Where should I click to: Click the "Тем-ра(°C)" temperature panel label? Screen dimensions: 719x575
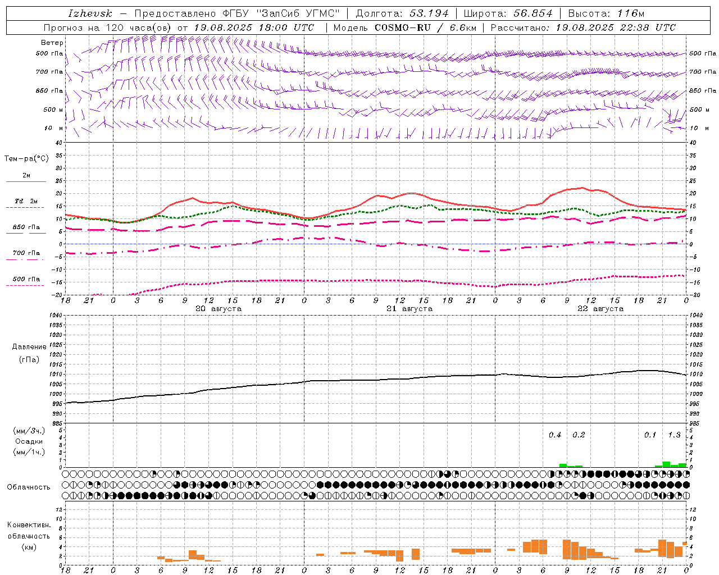(26, 159)
